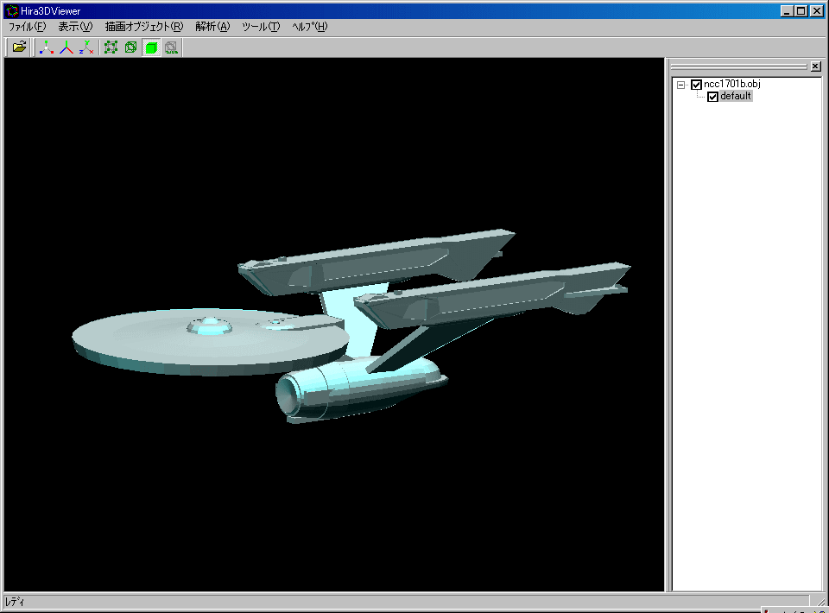
Task: Close the Hira3DViewer window
Action: click(817, 11)
